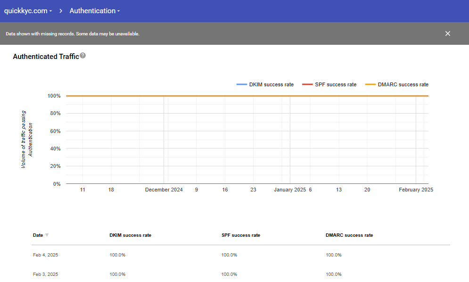
Task: Click the help icon beside Authenticated Traffic
Action: point(83,56)
